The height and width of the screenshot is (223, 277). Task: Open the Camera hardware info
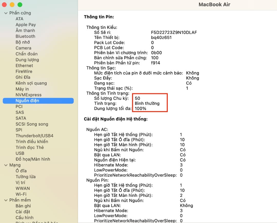(23, 48)
